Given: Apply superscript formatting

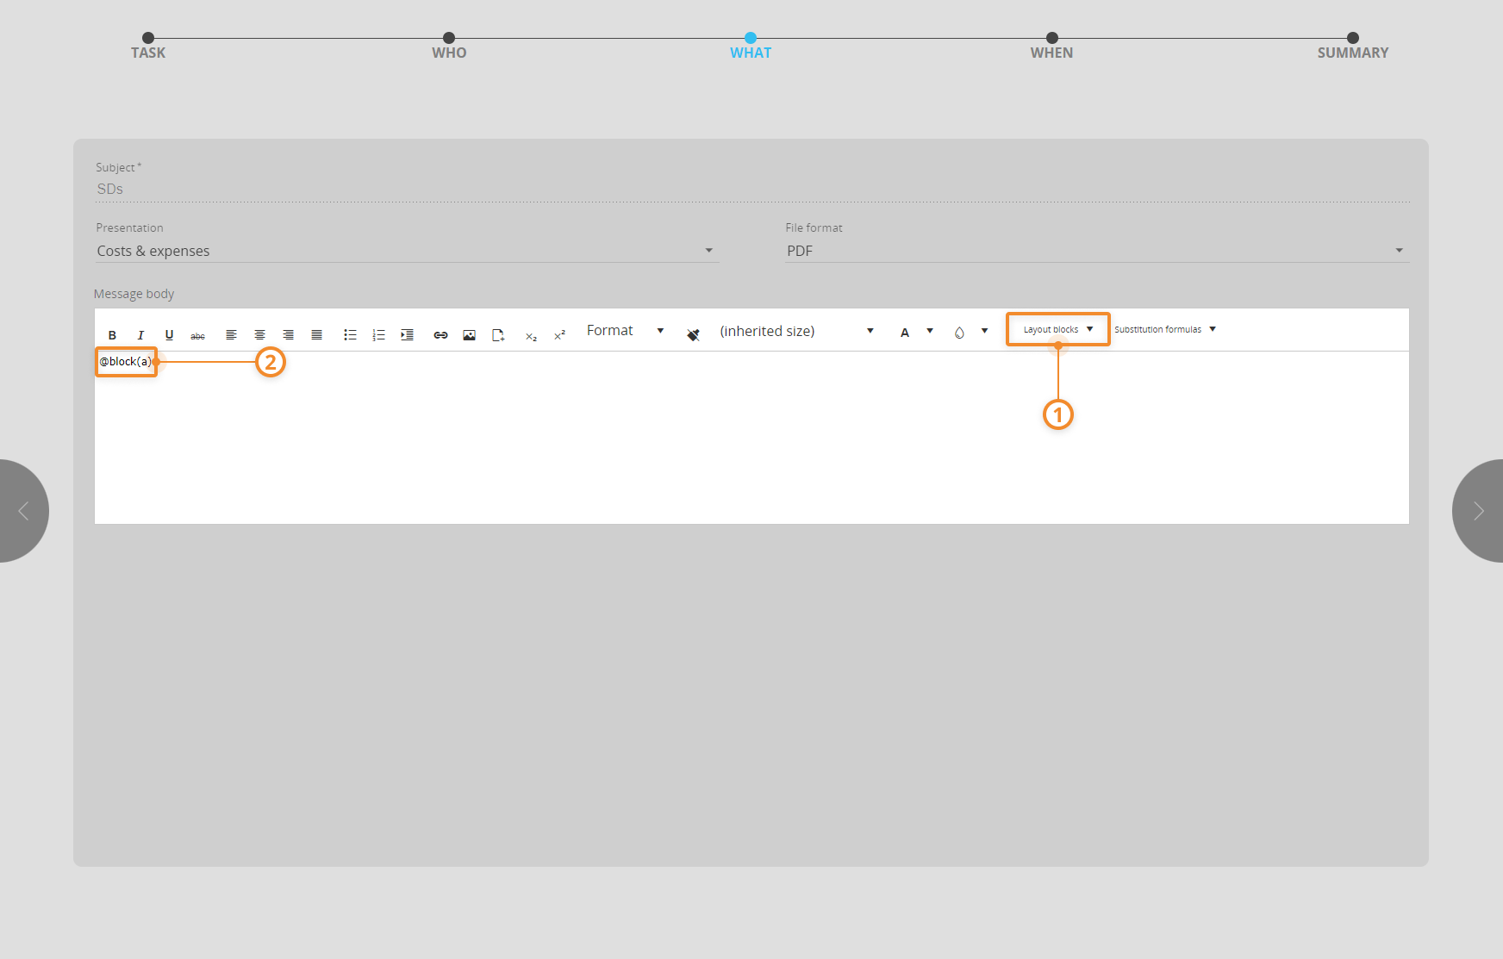Looking at the screenshot, I should coord(559,335).
